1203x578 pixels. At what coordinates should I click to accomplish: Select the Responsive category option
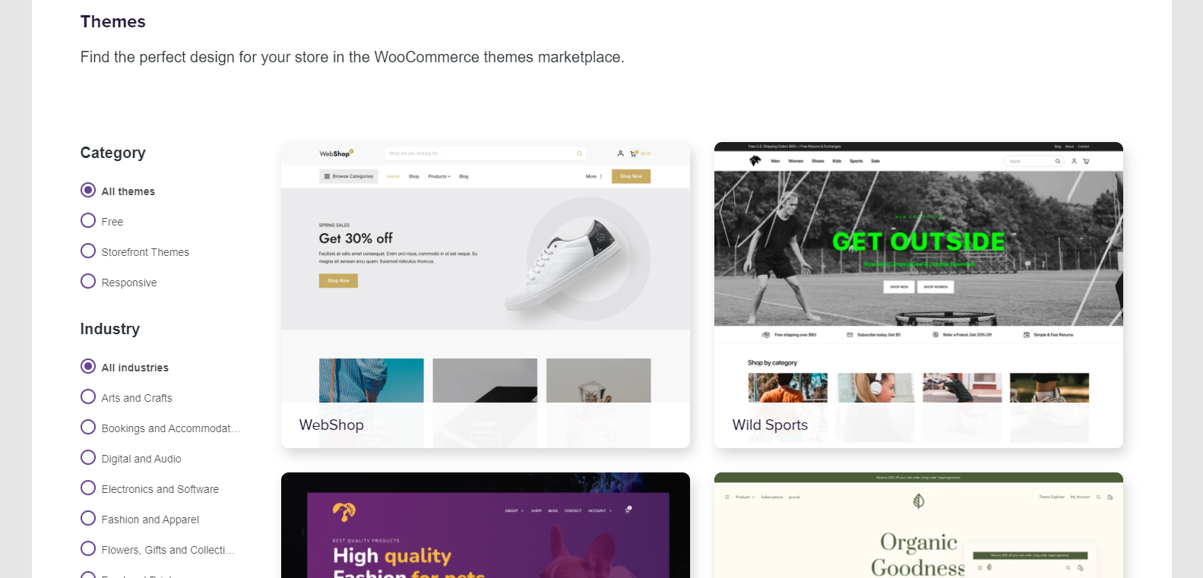point(88,281)
